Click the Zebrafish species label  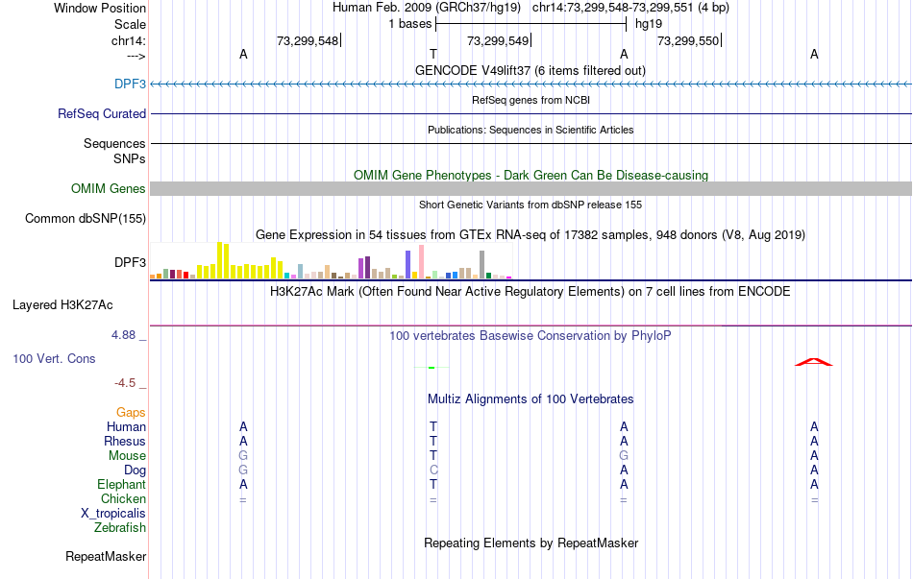[120, 528]
